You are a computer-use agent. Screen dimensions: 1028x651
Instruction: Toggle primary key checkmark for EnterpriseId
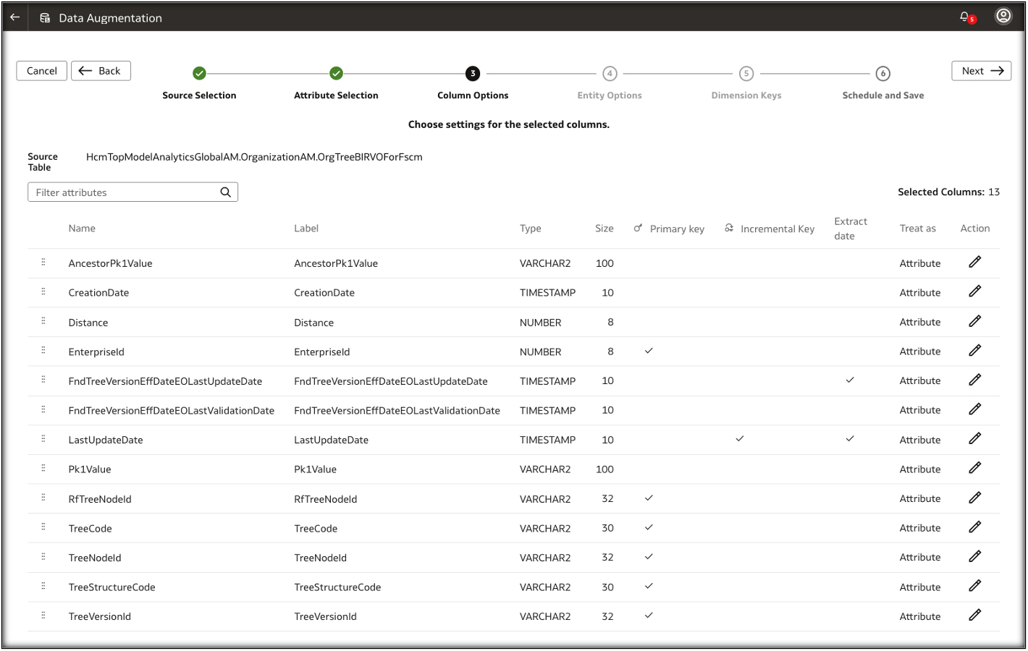coord(649,351)
